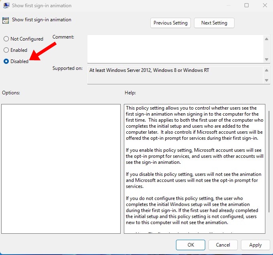Go to Previous Setting
The width and height of the screenshot is (273, 255).
click(170, 23)
